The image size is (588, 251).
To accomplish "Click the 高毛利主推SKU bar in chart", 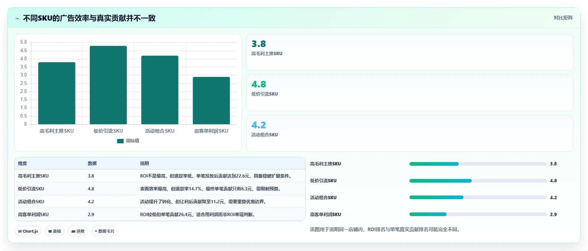I will 57,93.
